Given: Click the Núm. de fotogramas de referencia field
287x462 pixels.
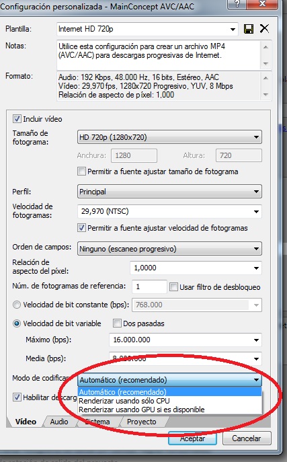Looking at the screenshot, I should click(x=149, y=286).
